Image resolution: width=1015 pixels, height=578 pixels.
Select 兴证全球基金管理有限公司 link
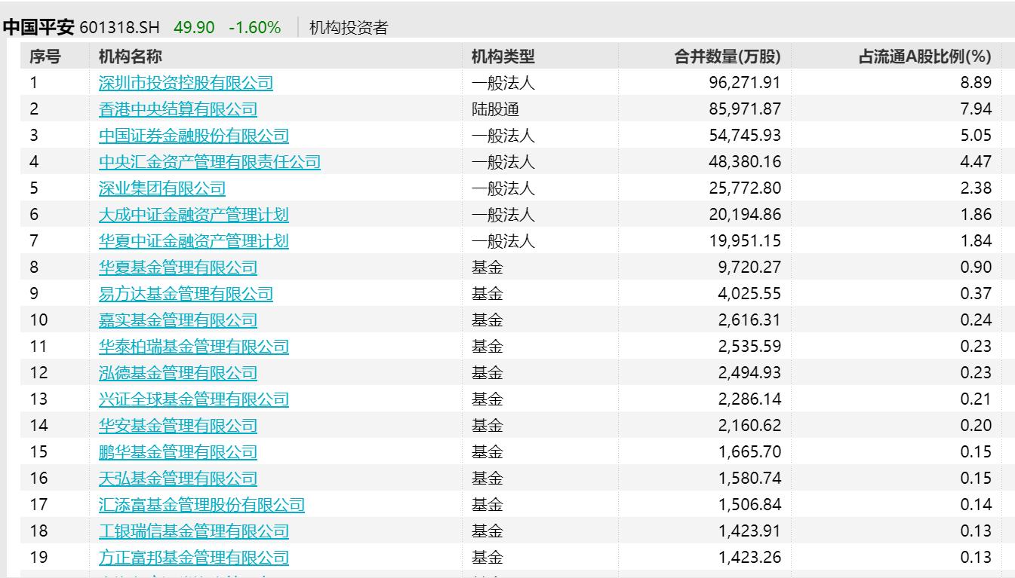tap(194, 399)
